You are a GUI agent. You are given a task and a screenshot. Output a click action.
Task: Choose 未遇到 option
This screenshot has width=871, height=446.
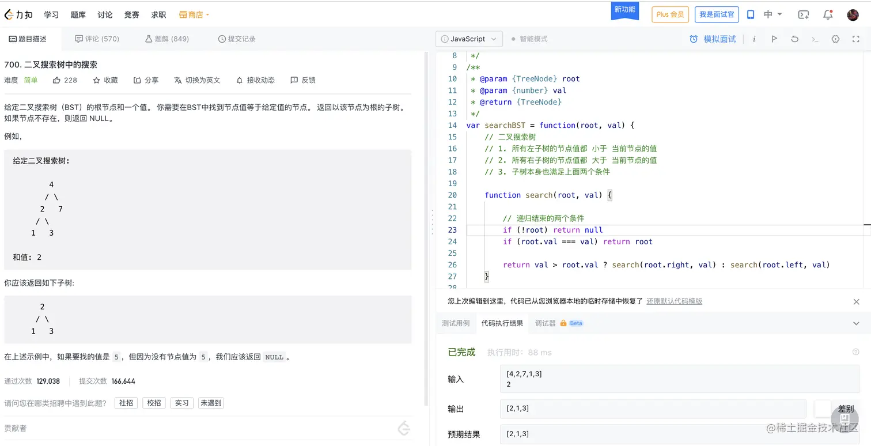tap(211, 403)
